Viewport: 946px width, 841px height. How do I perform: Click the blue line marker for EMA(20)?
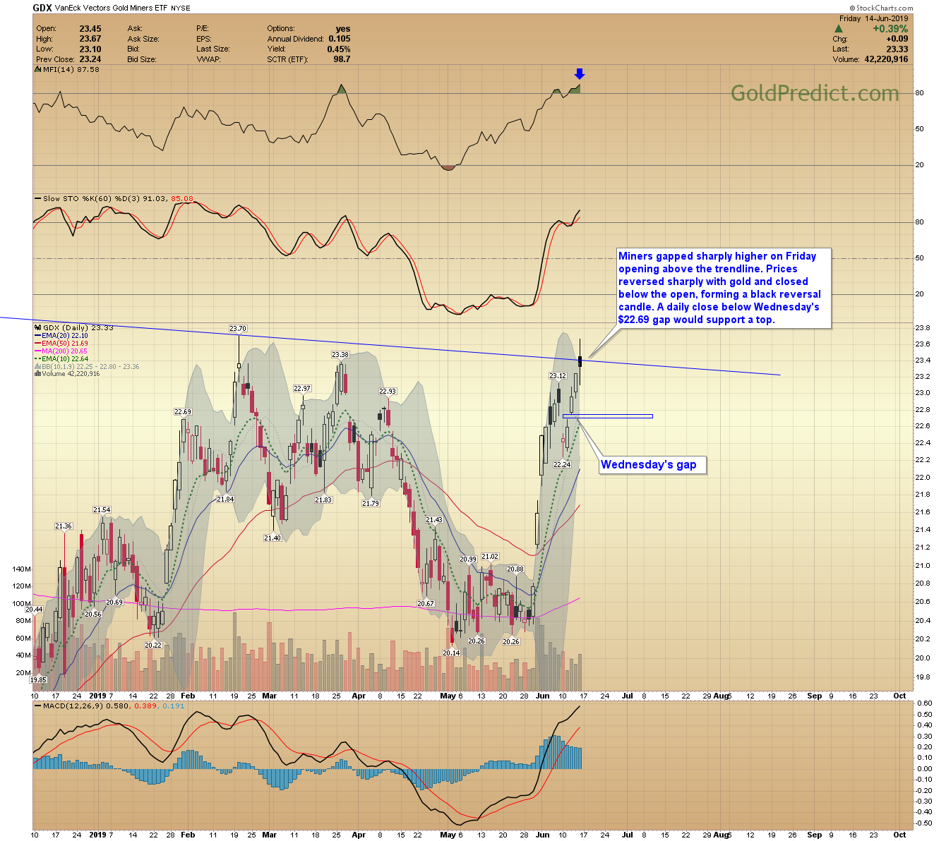(38, 336)
